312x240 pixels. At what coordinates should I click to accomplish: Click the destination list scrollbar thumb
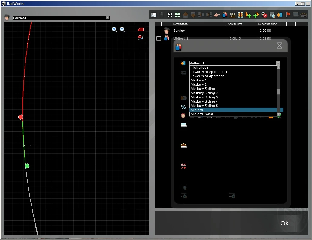[279, 91]
